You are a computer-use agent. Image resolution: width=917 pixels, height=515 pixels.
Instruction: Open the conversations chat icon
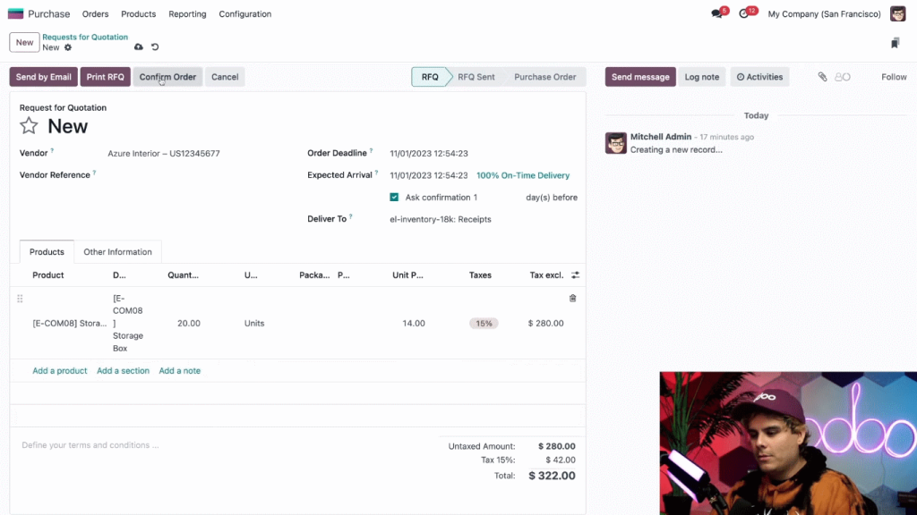pos(716,14)
